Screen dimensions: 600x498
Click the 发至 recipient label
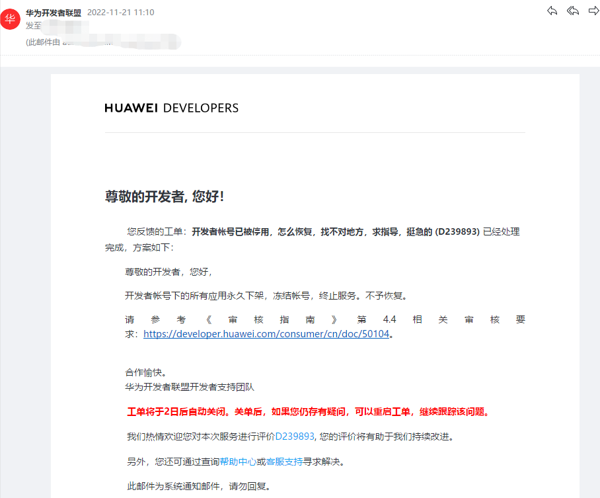click(33, 26)
